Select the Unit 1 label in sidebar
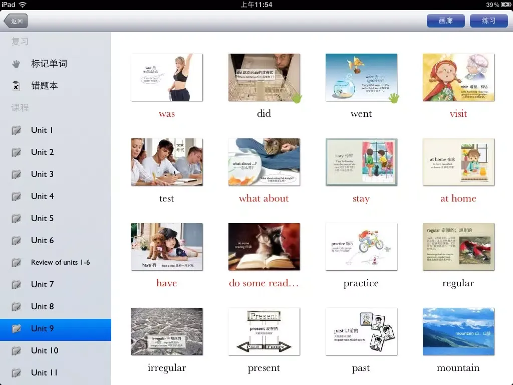Image resolution: width=513 pixels, height=385 pixels. click(x=42, y=130)
